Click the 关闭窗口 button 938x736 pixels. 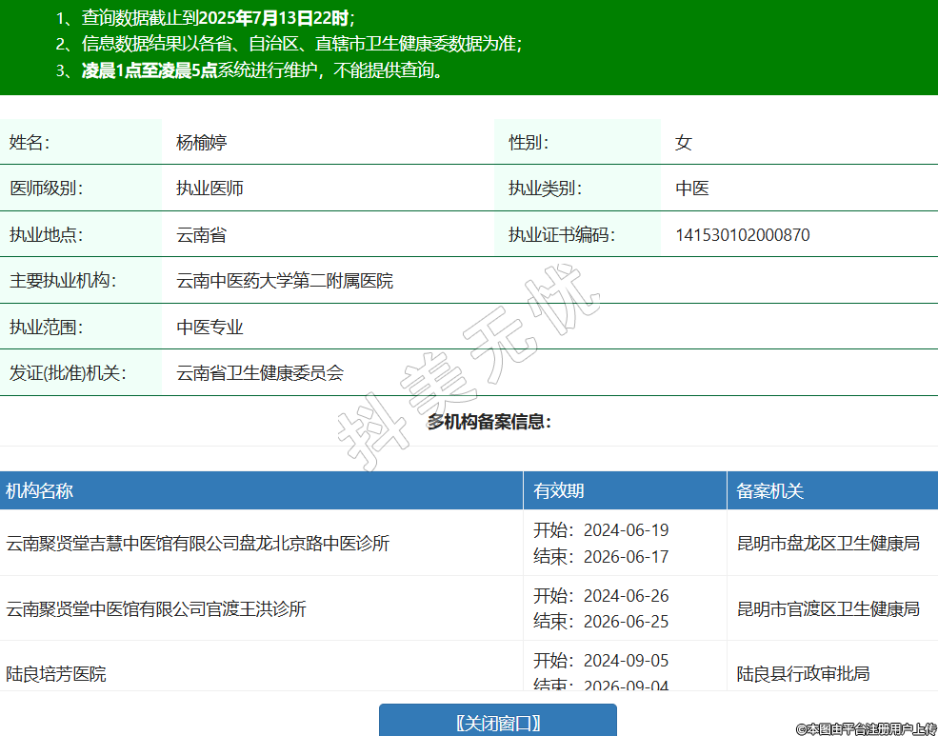tap(497, 723)
